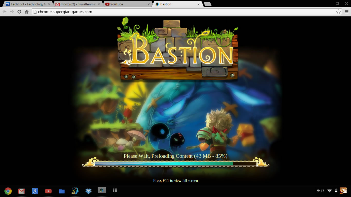The width and height of the screenshot is (351, 197).
Task: Open the browser home page icon
Action: click(x=27, y=12)
